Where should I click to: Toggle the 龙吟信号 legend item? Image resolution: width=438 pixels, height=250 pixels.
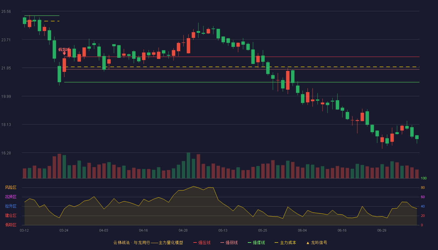317,242
